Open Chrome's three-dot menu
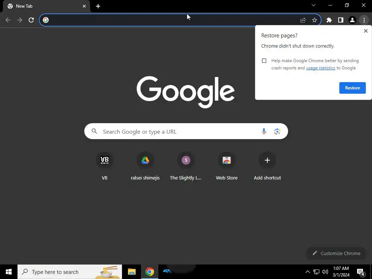 [x=364, y=20]
